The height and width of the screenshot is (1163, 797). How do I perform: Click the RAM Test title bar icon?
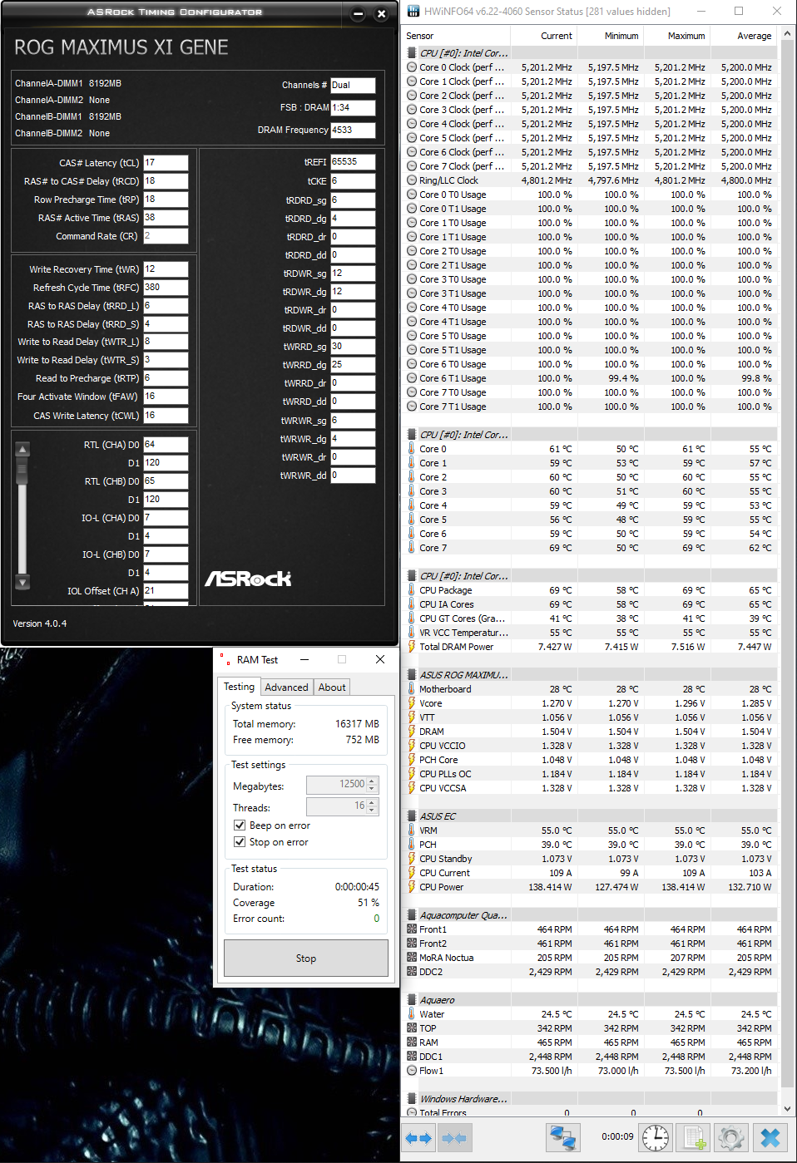point(225,659)
